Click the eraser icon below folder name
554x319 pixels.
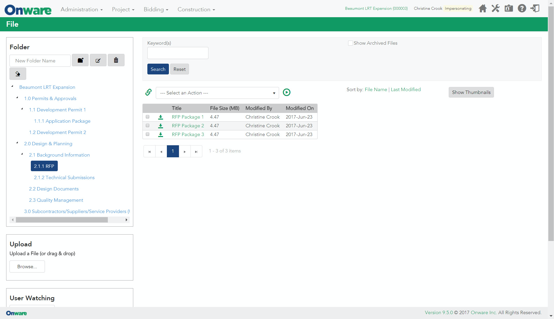(18, 74)
